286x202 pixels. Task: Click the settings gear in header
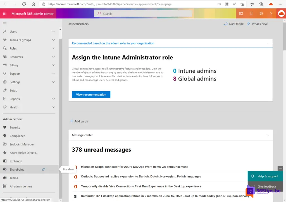tap(261, 13)
